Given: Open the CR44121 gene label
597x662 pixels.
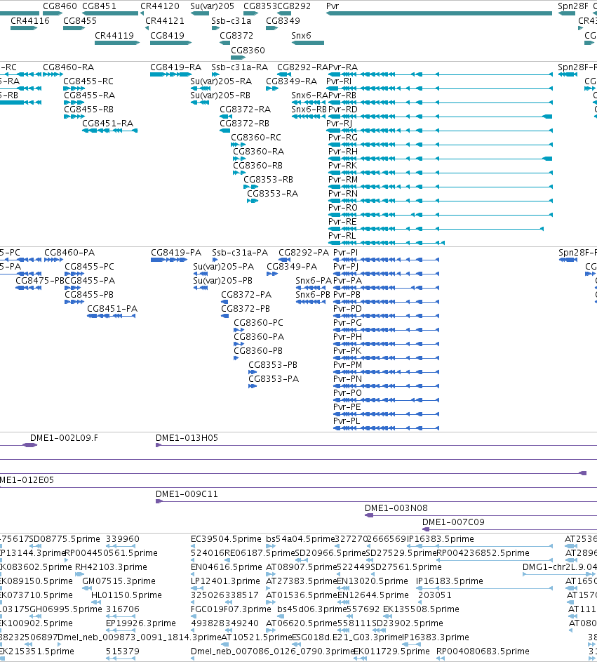Looking at the screenshot, I should pyautogui.click(x=165, y=20).
